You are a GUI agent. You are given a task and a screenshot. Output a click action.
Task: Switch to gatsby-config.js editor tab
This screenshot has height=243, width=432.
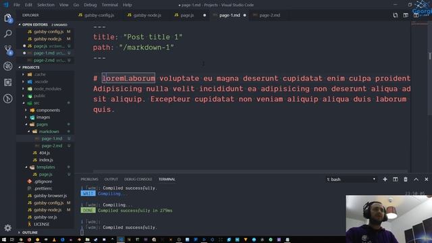pyautogui.click(x=97, y=15)
